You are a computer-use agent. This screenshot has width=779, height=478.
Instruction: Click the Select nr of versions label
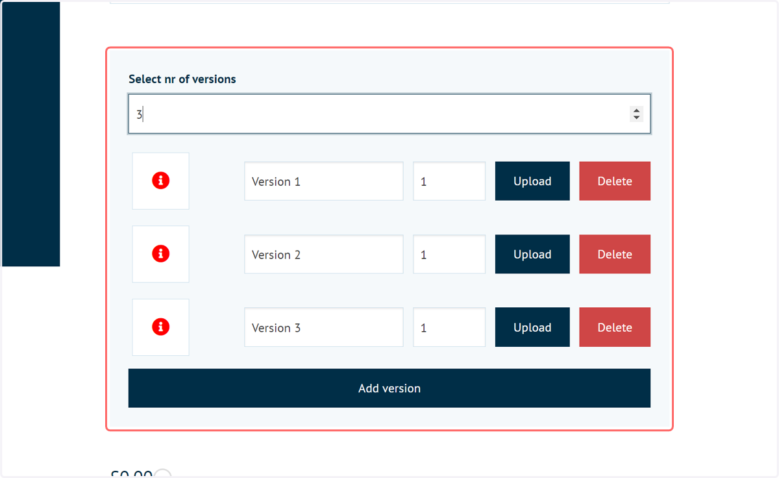[x=182, y=79]
